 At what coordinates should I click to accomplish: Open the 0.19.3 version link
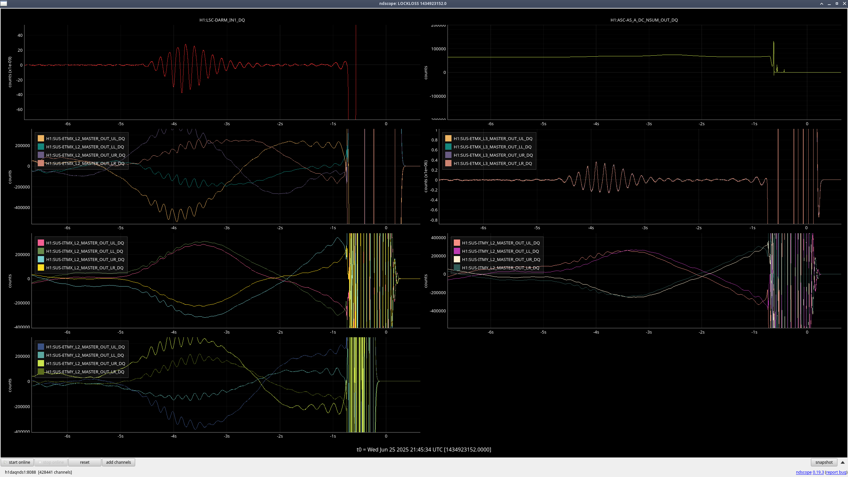[x=818, y=472]
